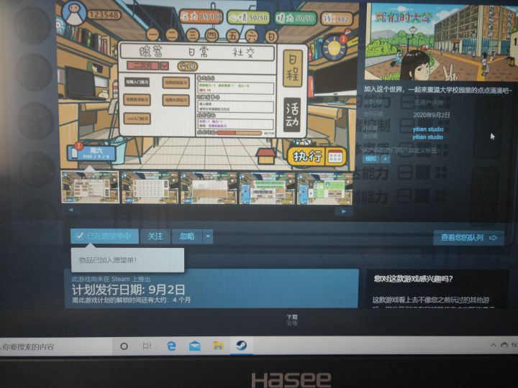Open the Steam icon in the taskbar
The height and width of the screenshot is (388, 518).
(241, 346)
